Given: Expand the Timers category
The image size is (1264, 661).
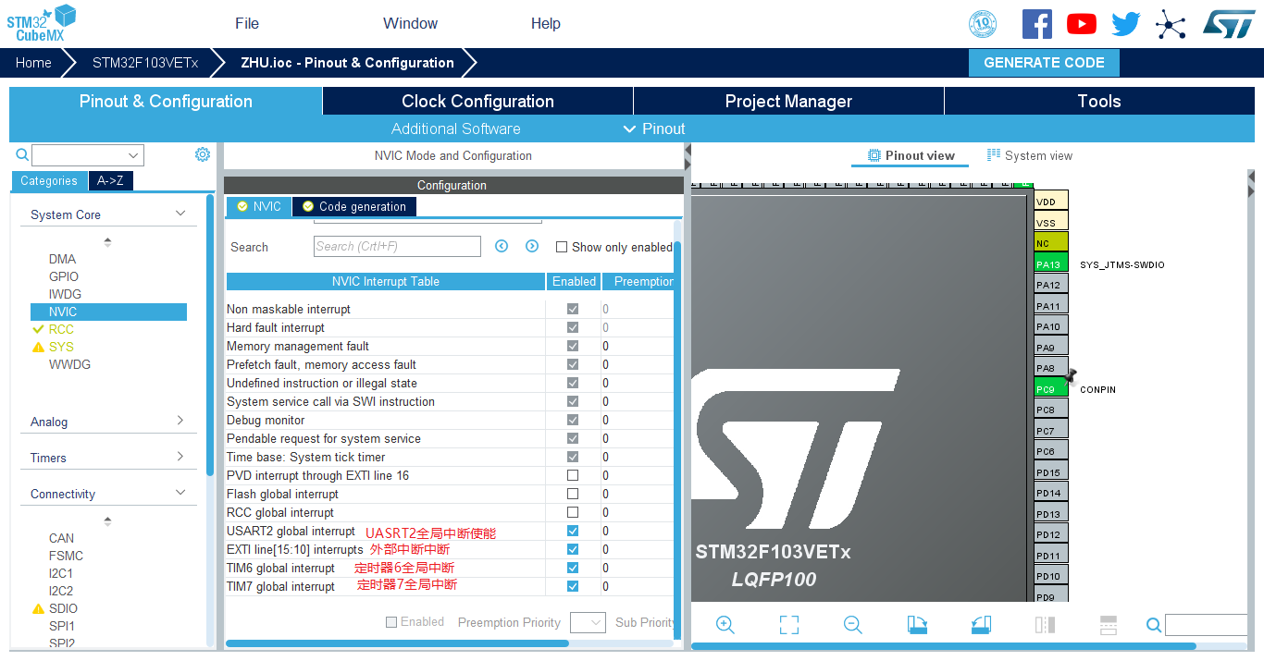Looking at the screenshot, I should coord(180,457).
